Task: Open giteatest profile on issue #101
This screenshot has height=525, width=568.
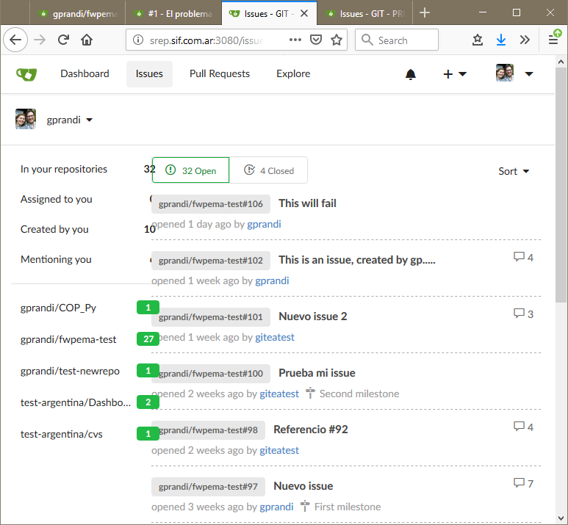Action: coord(275,337)
